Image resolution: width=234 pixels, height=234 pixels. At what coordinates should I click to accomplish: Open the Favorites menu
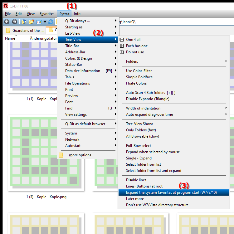[47, 14]
